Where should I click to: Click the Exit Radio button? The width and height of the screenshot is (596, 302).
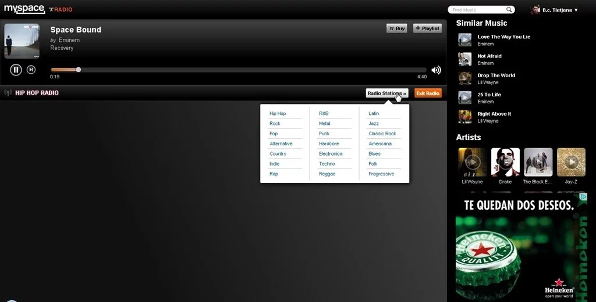428,94
